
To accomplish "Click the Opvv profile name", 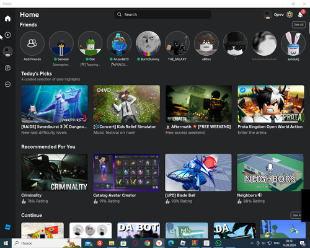I will tap(279, 15).
